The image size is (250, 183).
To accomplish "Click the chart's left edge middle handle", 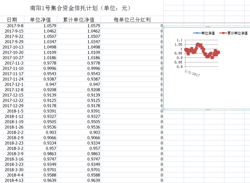I will point(163,68).
